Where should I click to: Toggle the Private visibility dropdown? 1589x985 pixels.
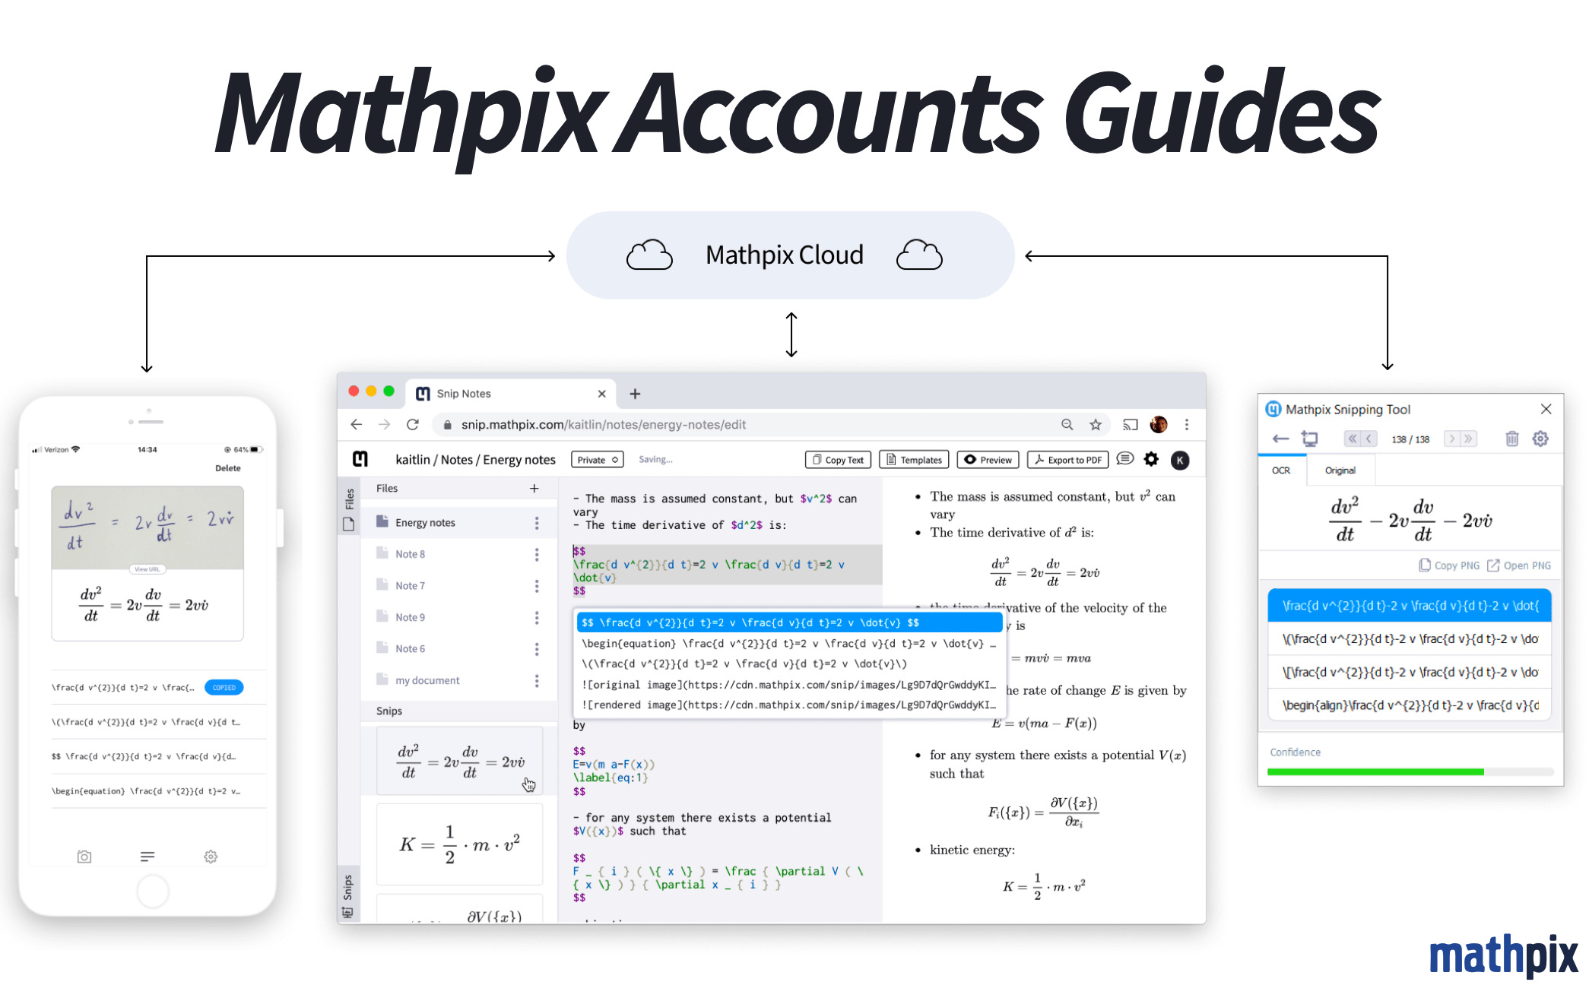tap(596, 458)
